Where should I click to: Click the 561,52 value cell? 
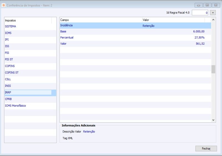(x=200, y=44)
